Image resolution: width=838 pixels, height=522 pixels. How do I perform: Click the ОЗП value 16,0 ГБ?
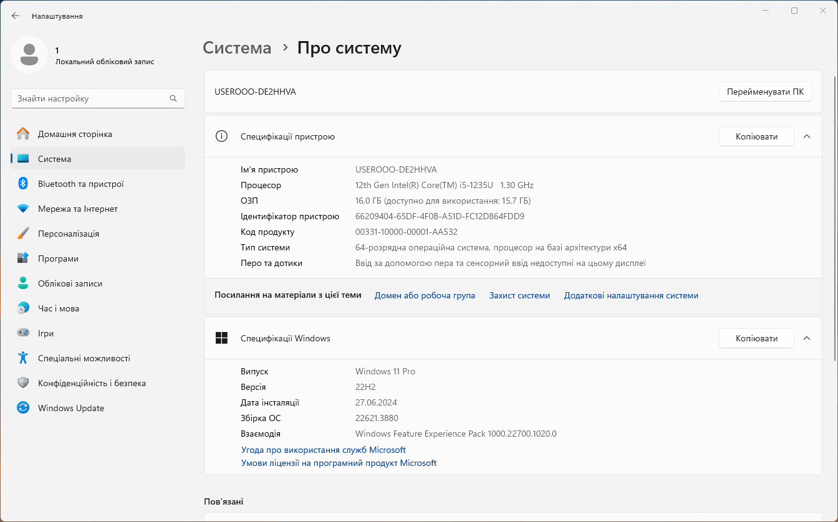pyautogui.click(x=443, y=201)
